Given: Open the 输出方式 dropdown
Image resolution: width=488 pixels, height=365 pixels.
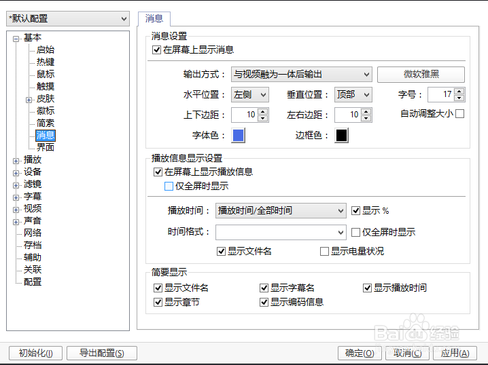Looking at the screenshot, I should 301,75.
